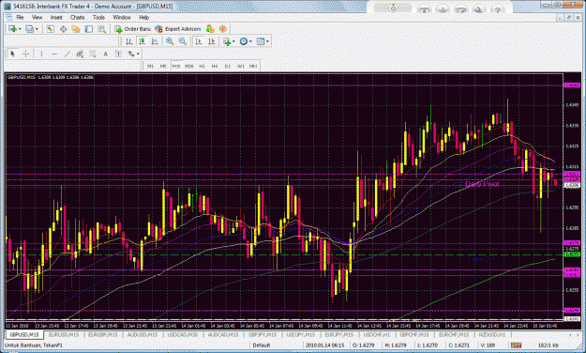Select the crosshair tool
Image resolution: width=586 pixels, height=353 pixels.
[25, 54]
